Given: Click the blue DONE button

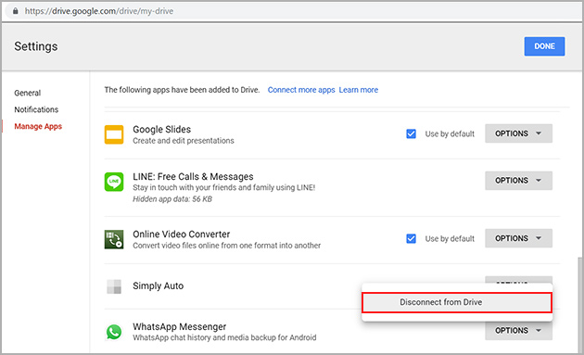Looking at the screenshot, I should [544, 46].
